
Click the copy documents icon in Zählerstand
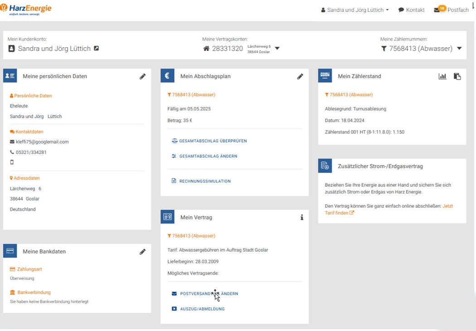point(457,76)
